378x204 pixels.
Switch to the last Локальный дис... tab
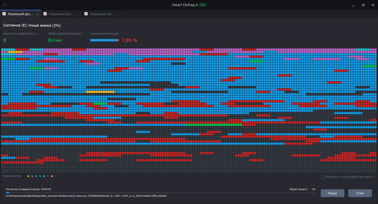pyautogui.click(x=102, y=14)
